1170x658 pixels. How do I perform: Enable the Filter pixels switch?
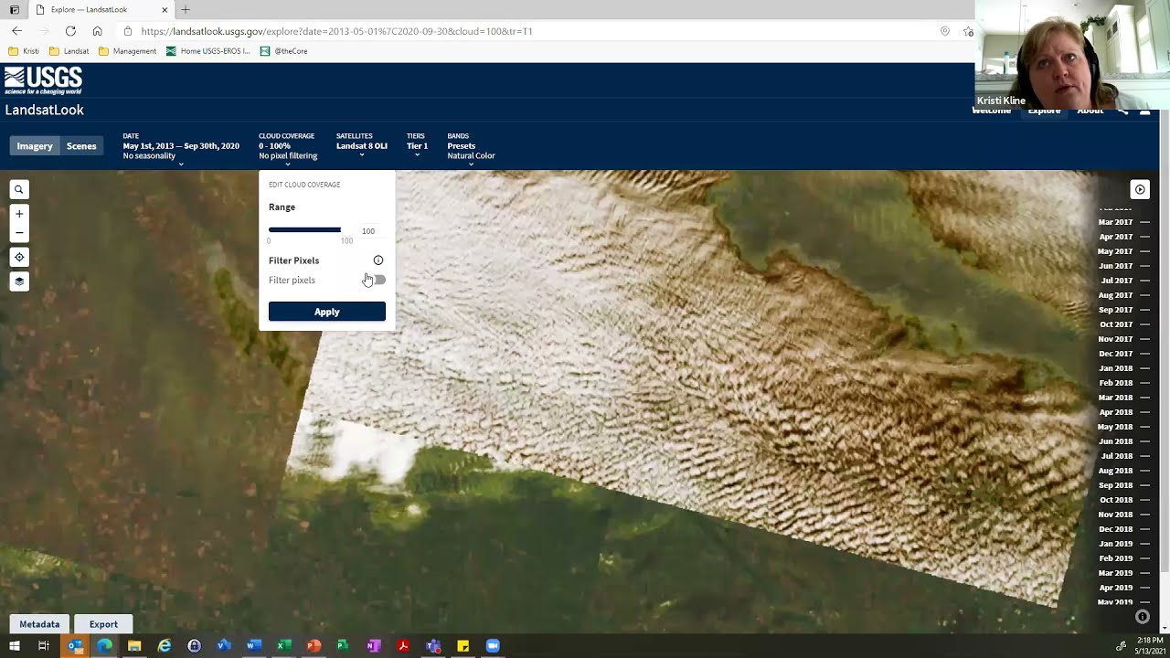pyautogui.click(x=376, y=280)
